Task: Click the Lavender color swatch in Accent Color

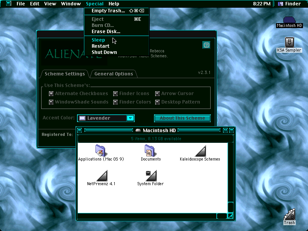Action: tap(82, 118)
